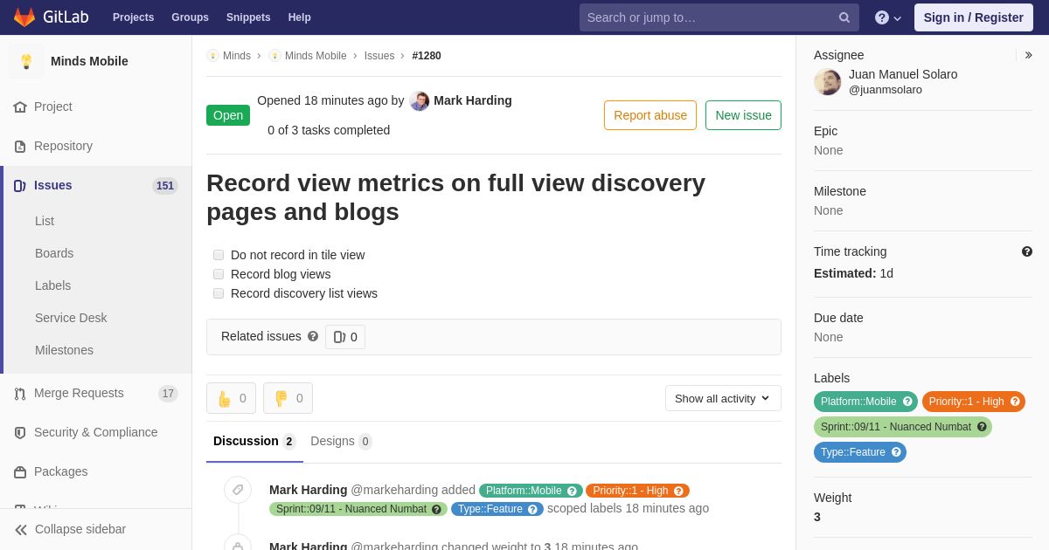Switch to the Designs tab
The image size is (1049, 550).
point(341,442)
